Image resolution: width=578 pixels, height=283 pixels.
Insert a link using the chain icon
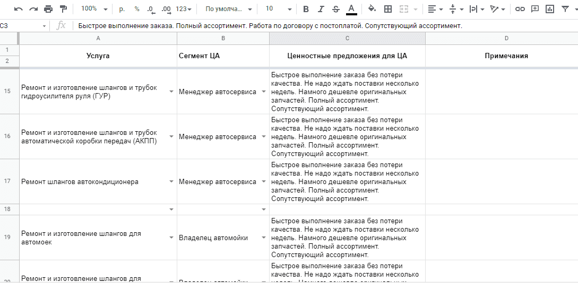click(520, 9)
